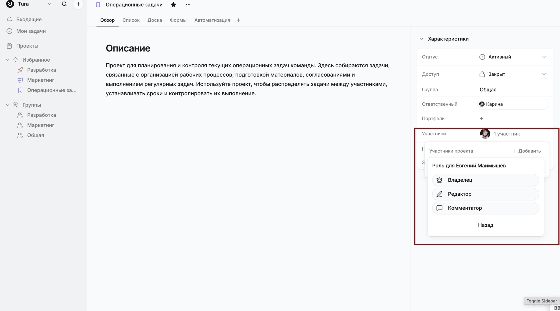This screenshot has width=560, height=311.
Task: Open the Формы tab
Action: point(178,20)
